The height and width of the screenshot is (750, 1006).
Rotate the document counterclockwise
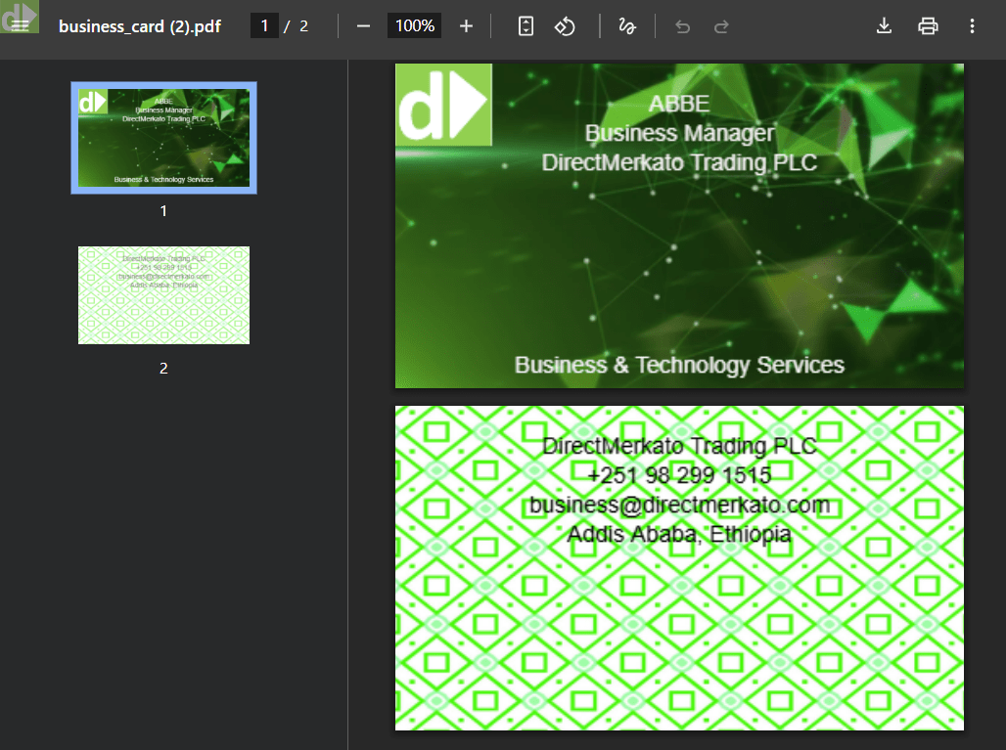coord(565,26)
